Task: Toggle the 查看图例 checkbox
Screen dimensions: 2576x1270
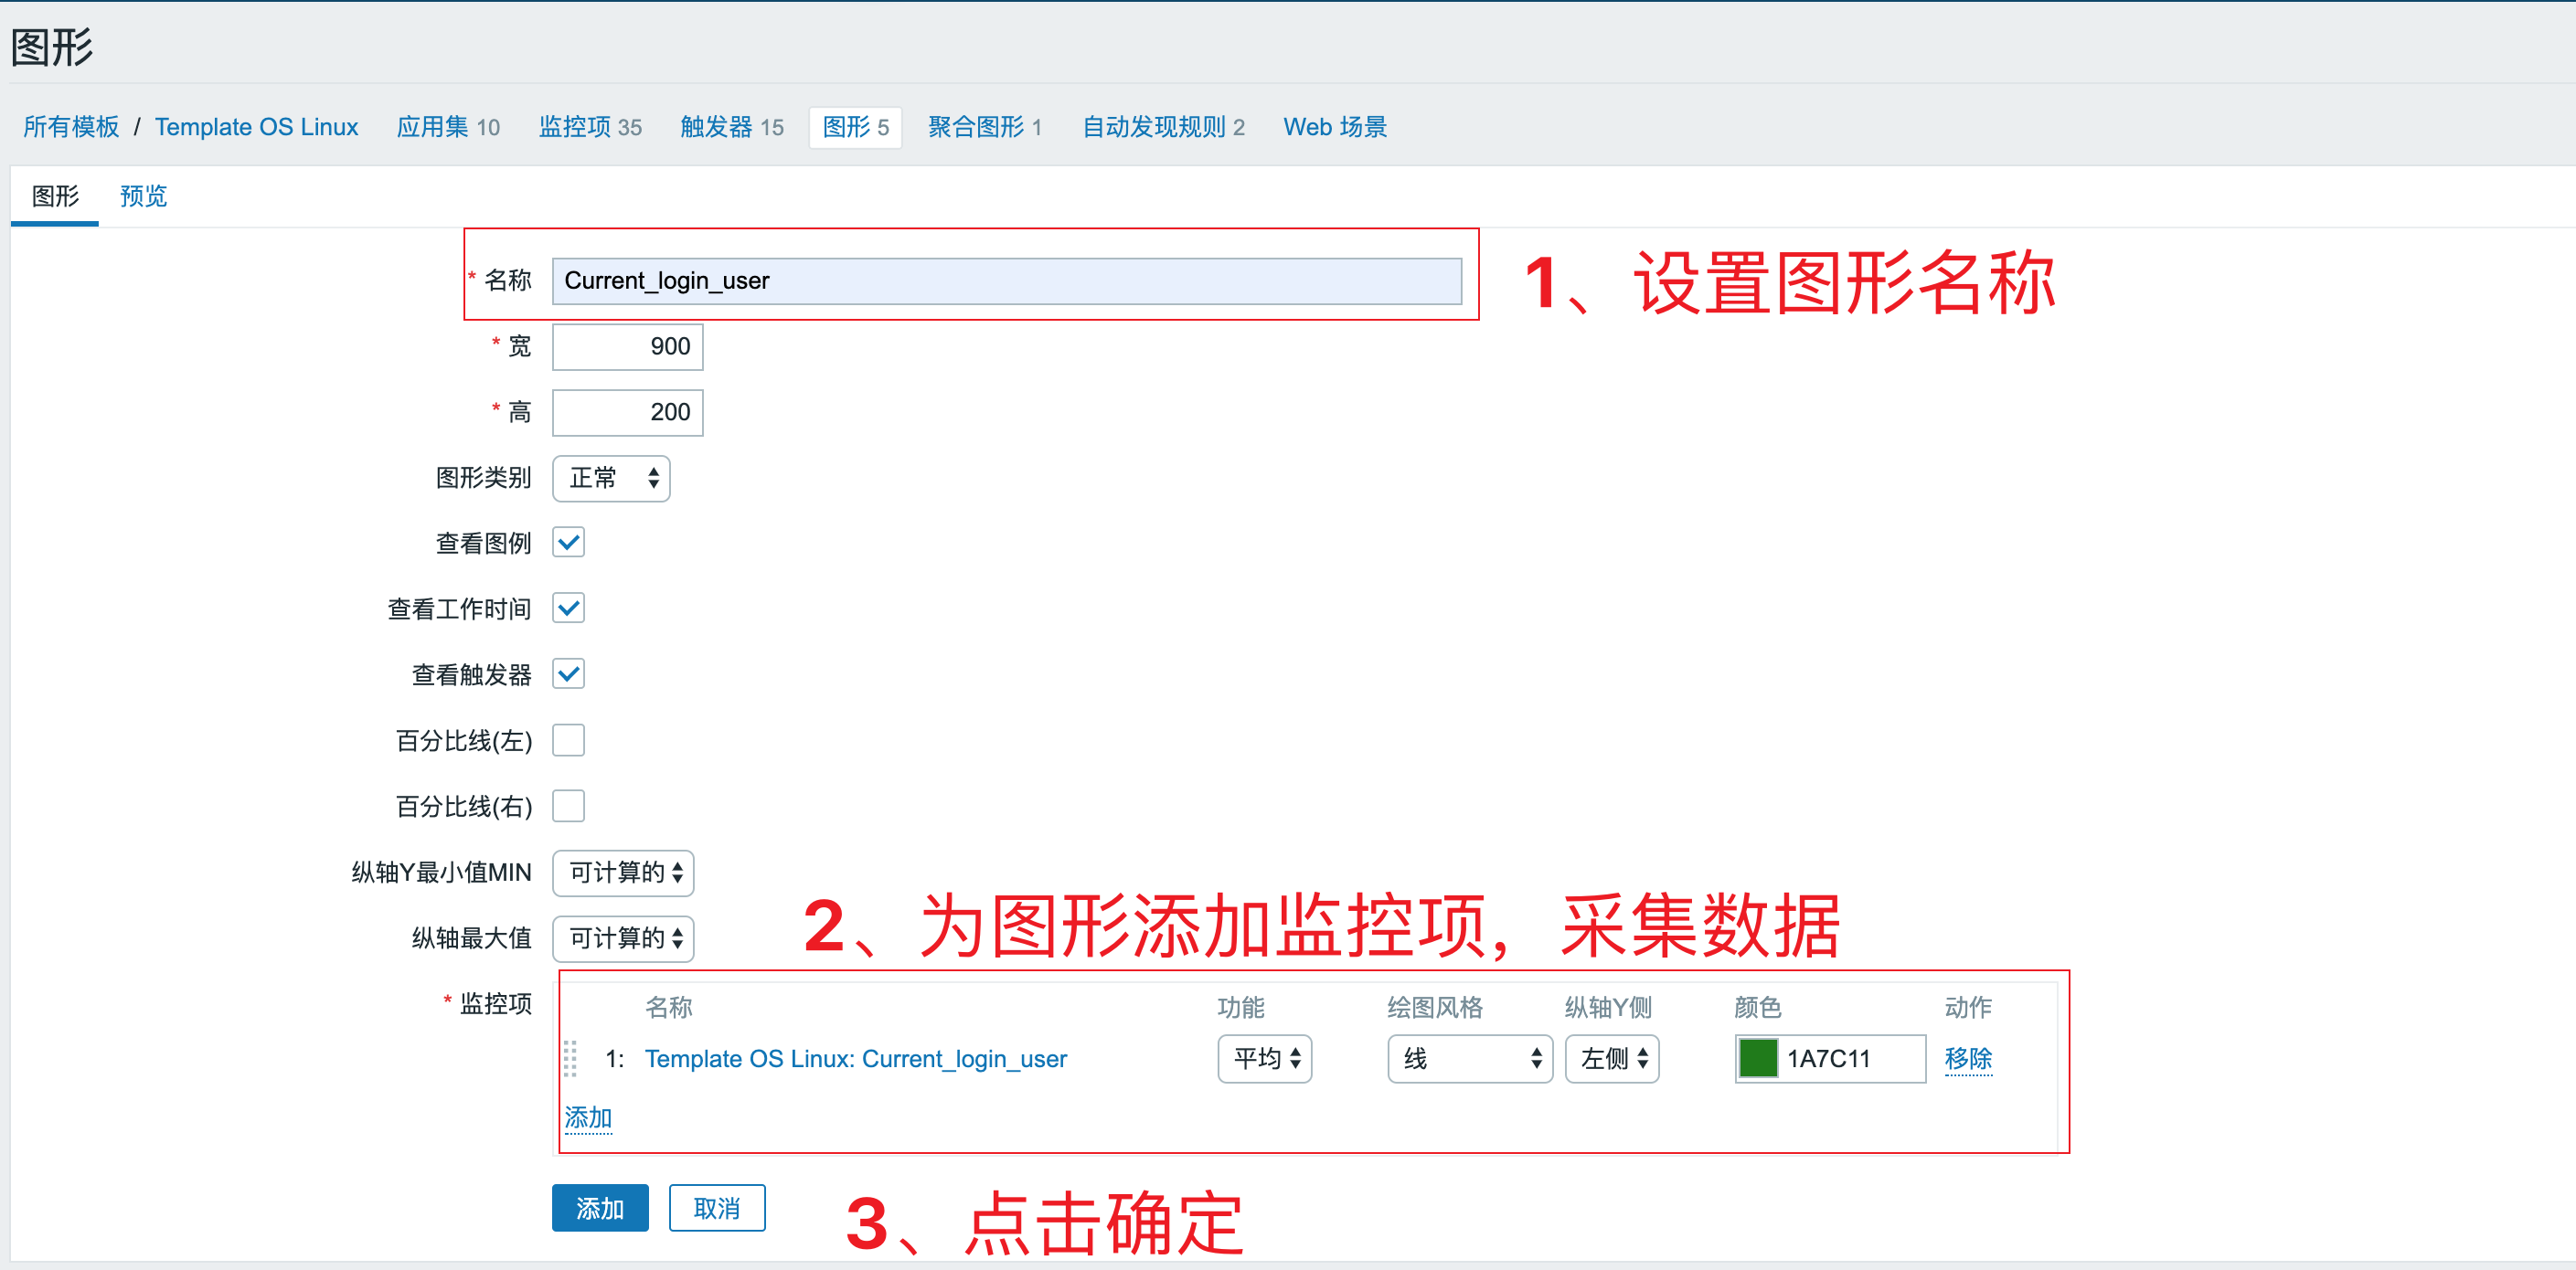Action: pyautogui.click(x=568, y=542)
